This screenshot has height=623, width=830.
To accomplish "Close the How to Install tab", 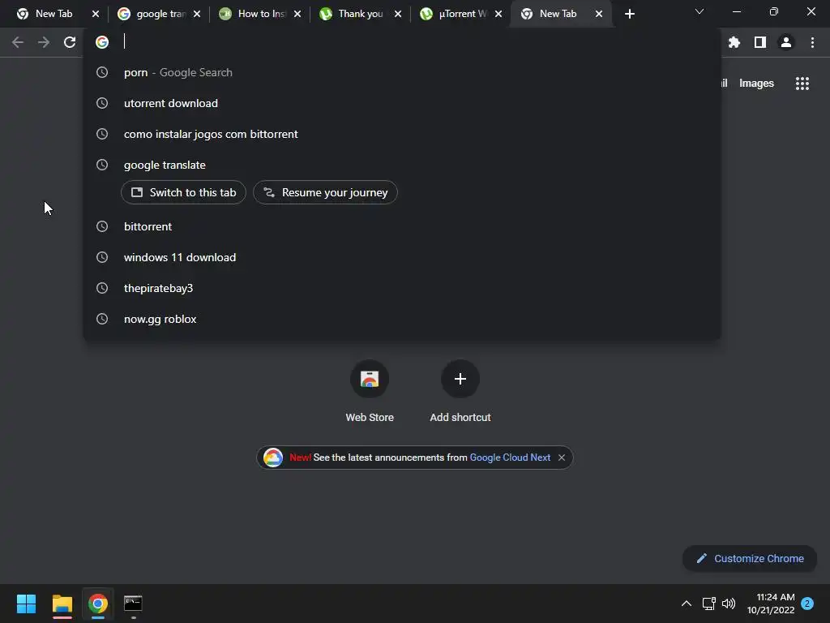I will coord(297,14).
